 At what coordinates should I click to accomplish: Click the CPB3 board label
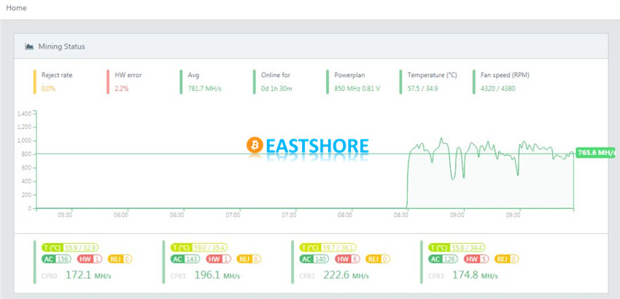pos(436,276)
